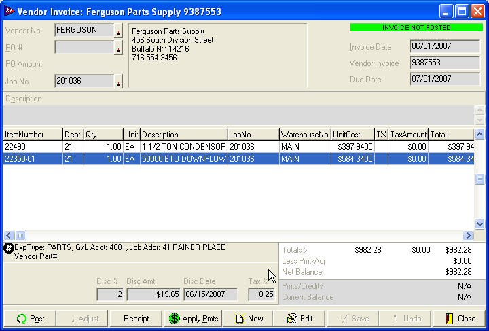Select item row 22350-01
489x331 pixels.
[238, 159]
